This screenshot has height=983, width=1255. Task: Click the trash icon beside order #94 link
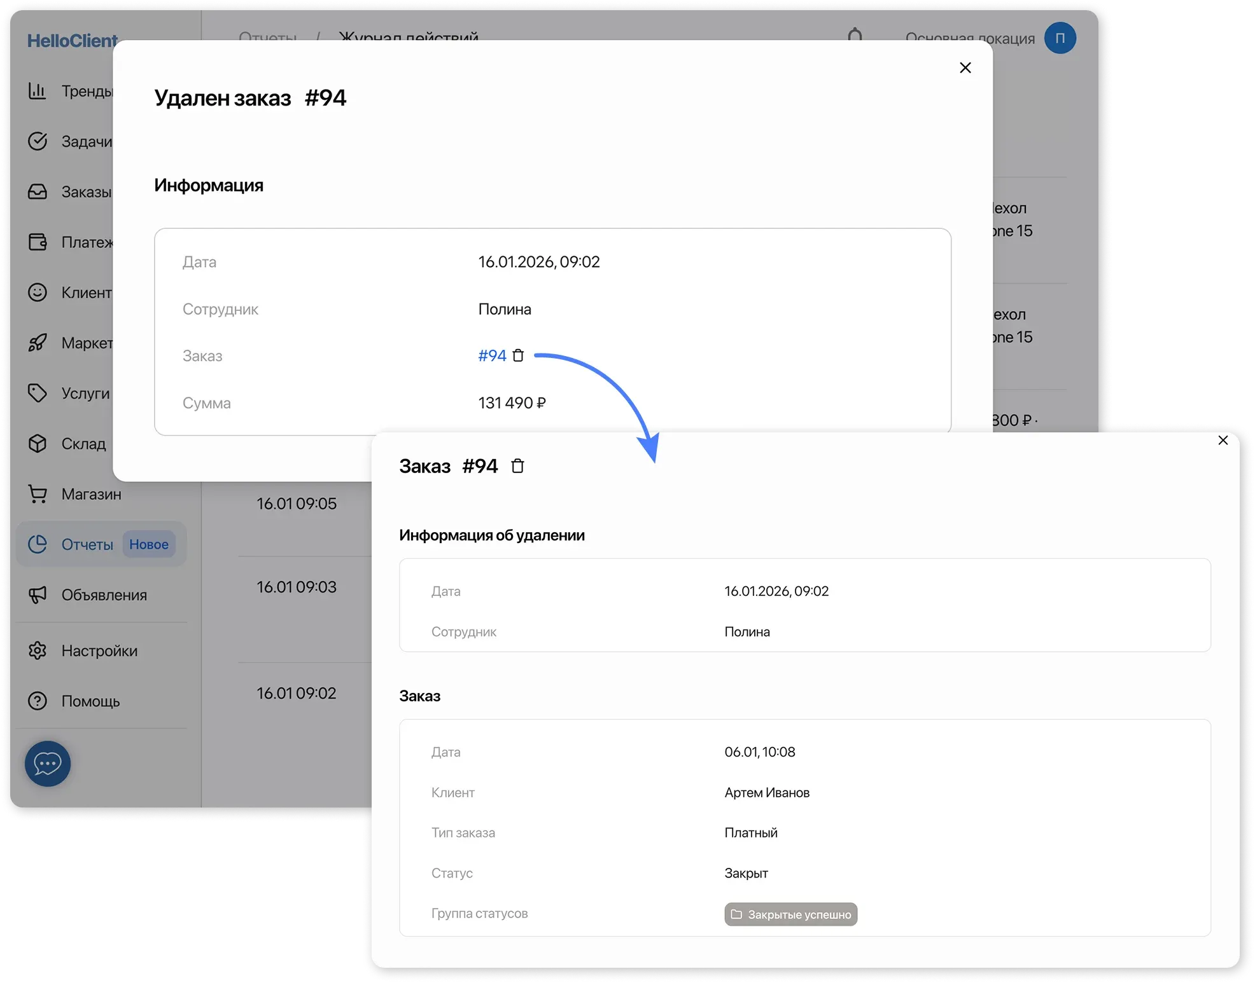[x=518, y=356]
